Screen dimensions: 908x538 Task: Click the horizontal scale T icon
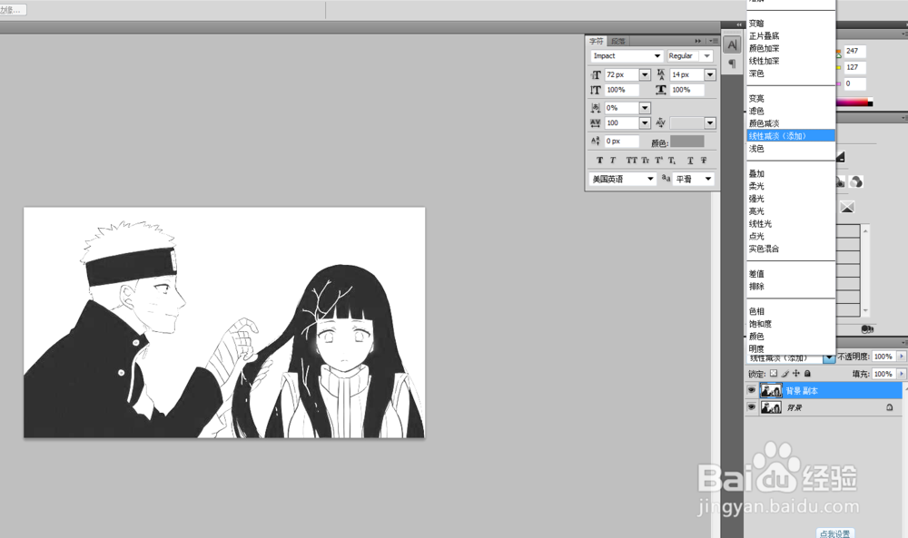point(661,90)
